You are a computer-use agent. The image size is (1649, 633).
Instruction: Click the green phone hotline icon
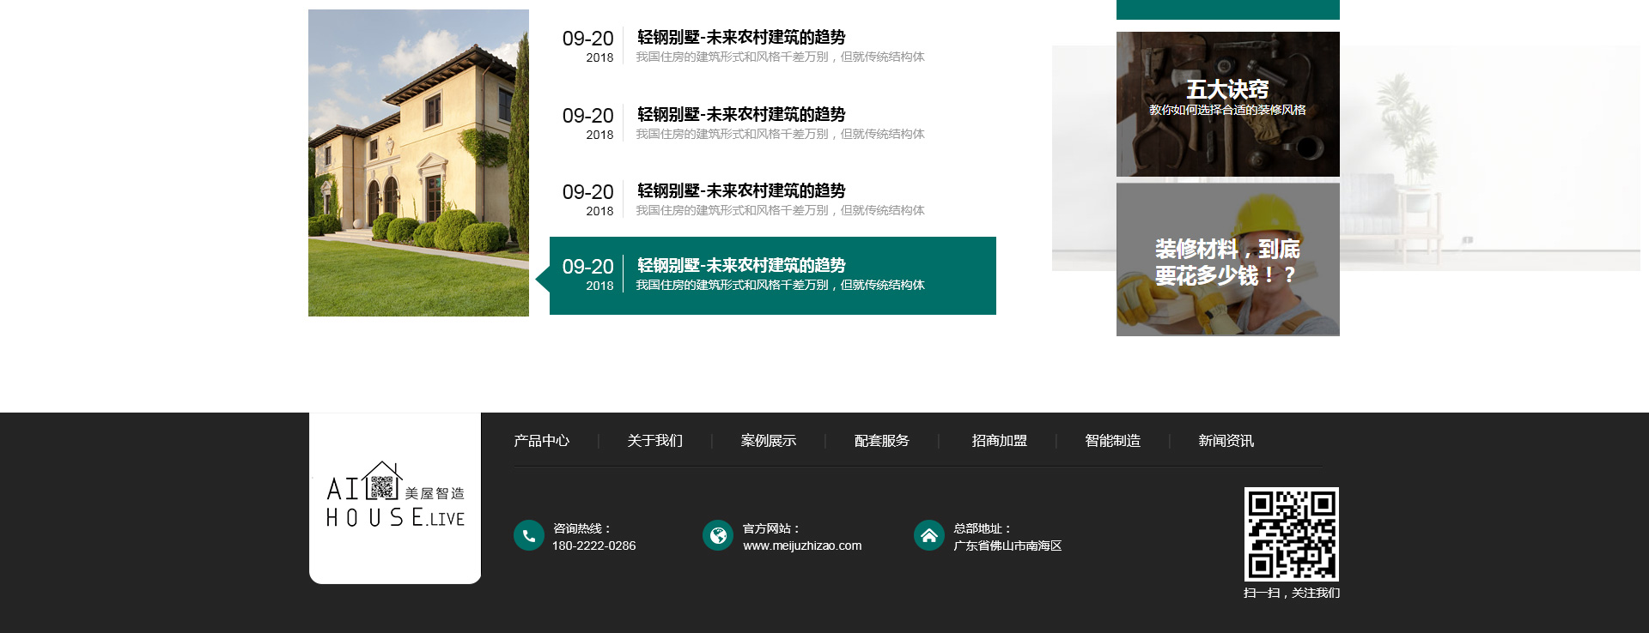[528, 535]
